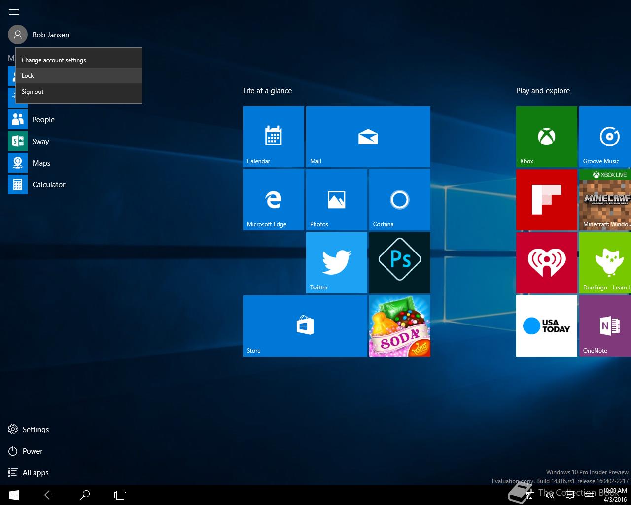631x505 pixels.
Task: Open taskbar Search magnifier
Action: point(85,495)
